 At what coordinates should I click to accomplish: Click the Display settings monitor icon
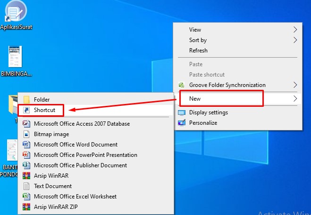[182, 112]
